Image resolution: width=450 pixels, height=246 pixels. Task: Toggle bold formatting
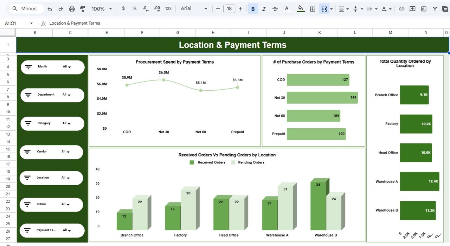(253, 8)
